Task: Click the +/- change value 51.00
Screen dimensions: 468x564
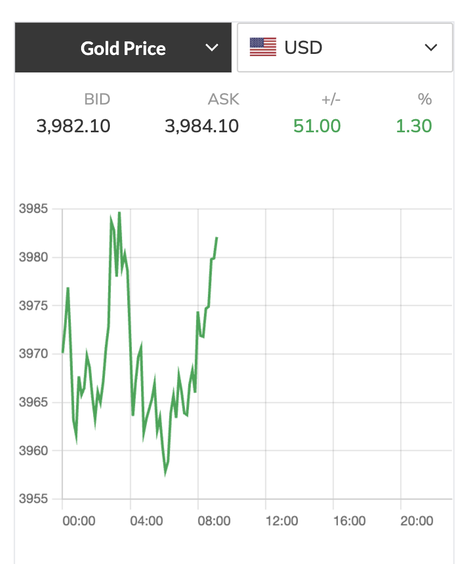Action: [x=317, y=126]
